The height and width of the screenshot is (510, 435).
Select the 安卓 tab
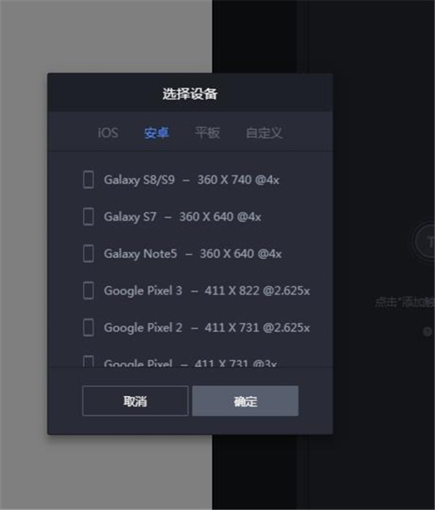pos(156,133)
